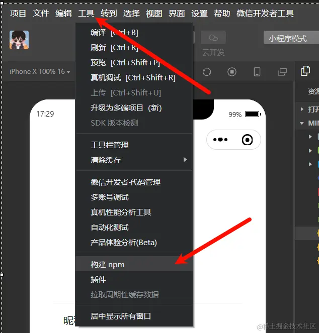Click the mini program close circle icon
The height and width of the screenshot is (333, 319).
(x=247, y=140)
